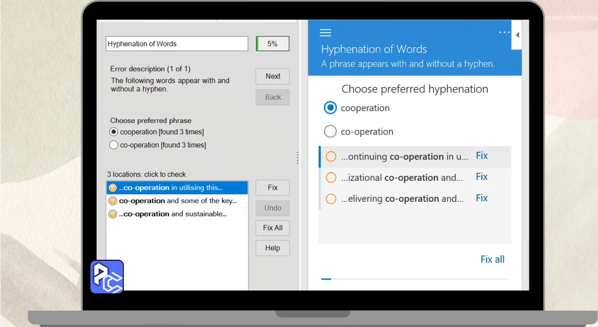
Task: Click orange circle beside 'co-operation and sustainable'
Action: 113,214
